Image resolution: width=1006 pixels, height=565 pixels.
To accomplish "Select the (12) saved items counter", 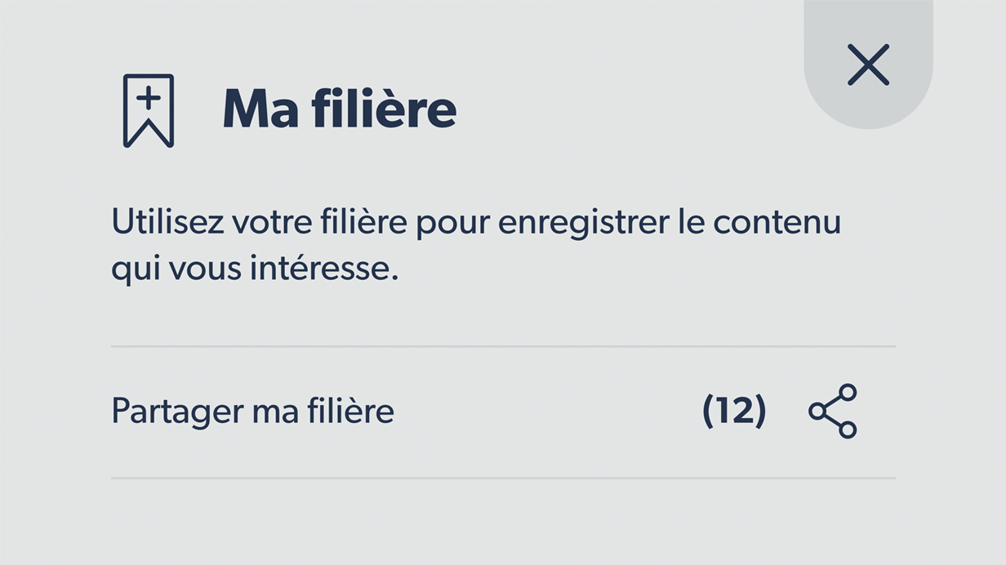I will point(736,411).
